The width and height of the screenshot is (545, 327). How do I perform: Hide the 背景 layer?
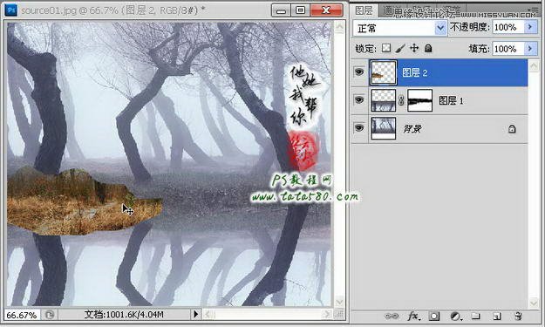coord(359,128)
